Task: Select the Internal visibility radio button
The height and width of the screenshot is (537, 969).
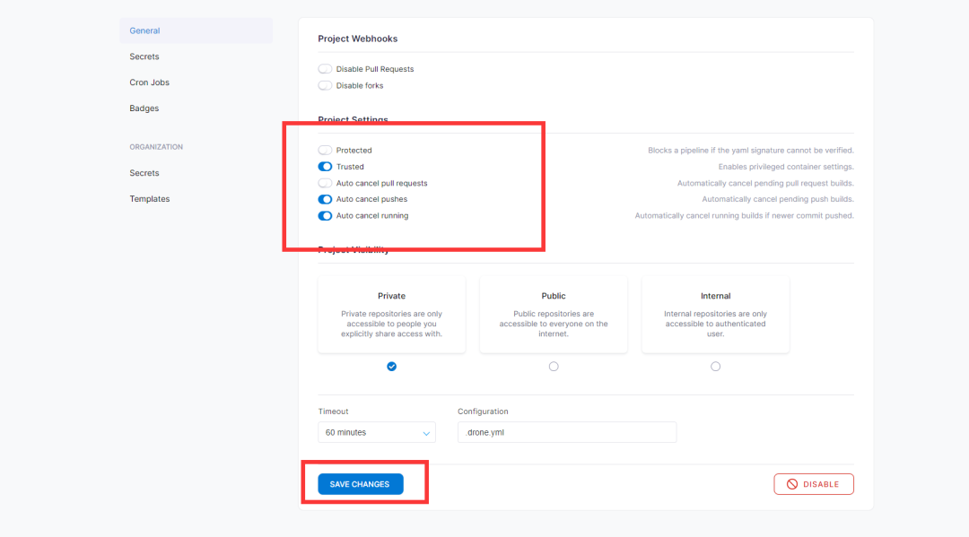Action: click(715, 367)
